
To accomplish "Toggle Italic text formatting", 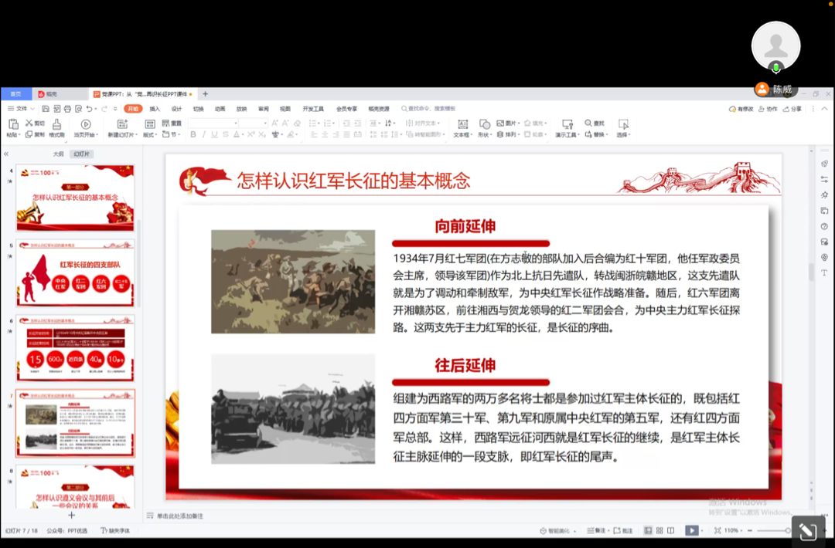I will click(204, 135).
